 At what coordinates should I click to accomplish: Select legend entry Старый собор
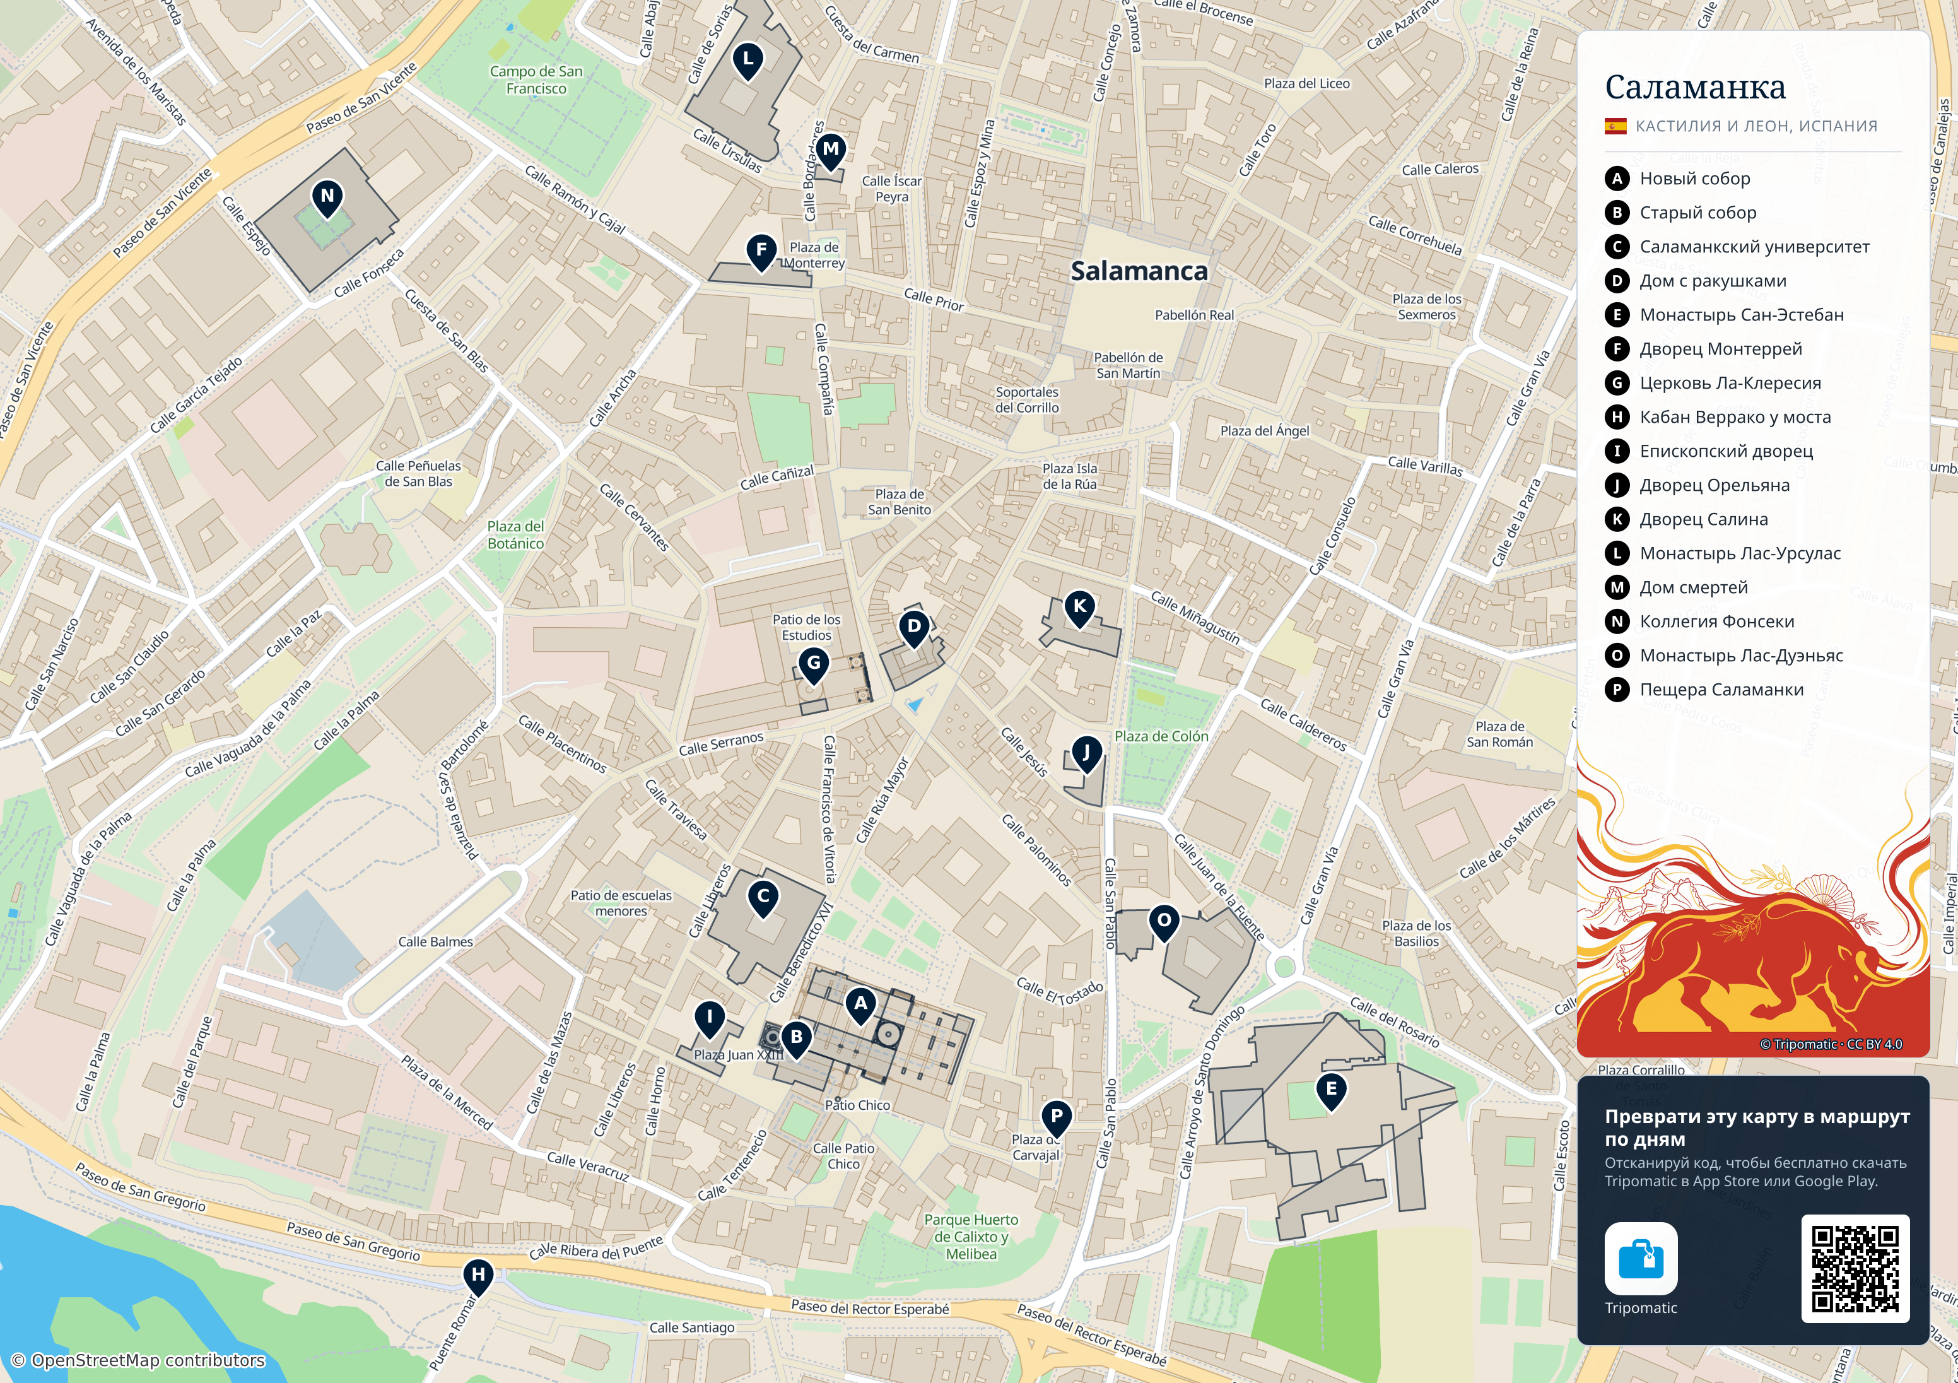pos(1697,213)
